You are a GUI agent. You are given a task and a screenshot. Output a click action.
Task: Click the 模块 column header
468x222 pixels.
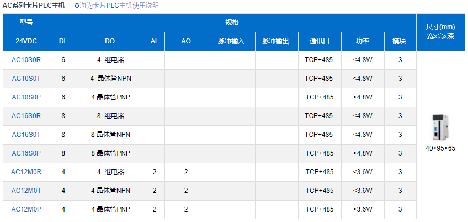pos(400,41)
